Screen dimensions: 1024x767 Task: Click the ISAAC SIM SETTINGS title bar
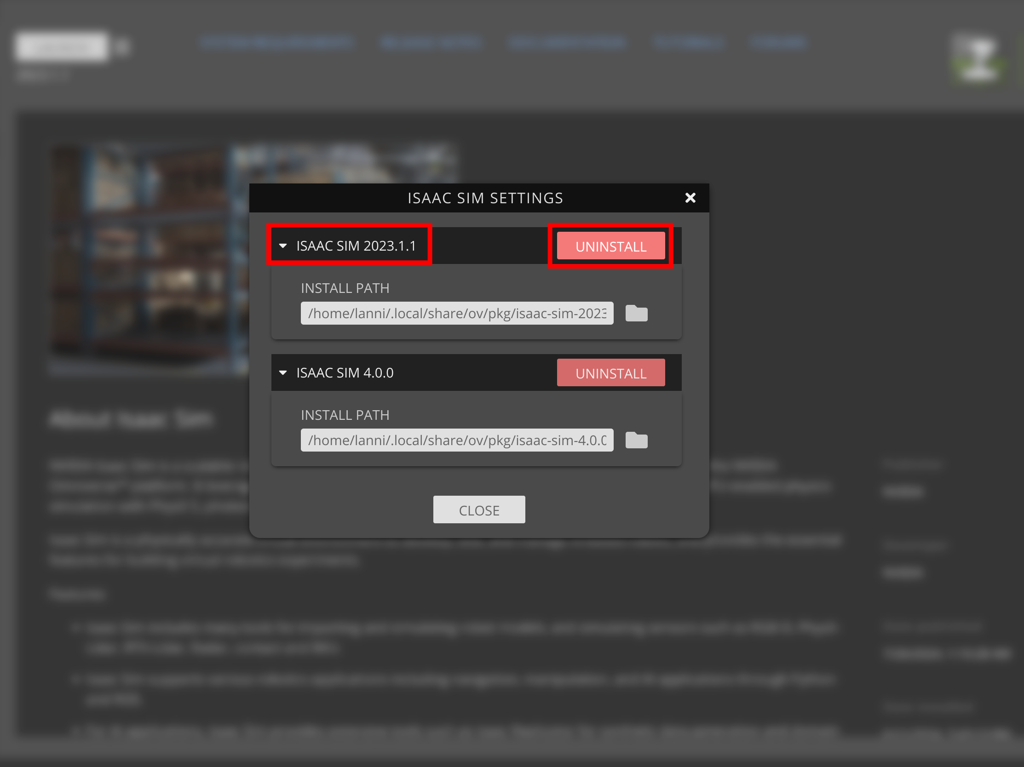[485, 198]
